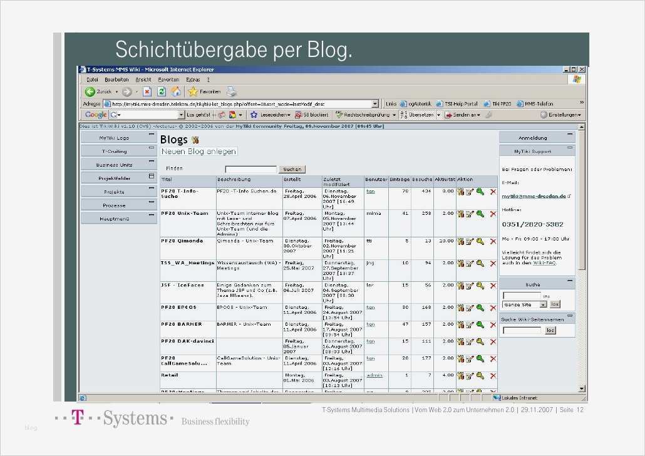Click inside the Finden search field
This screenshot has height=456, width=645.
pos(251,169)
